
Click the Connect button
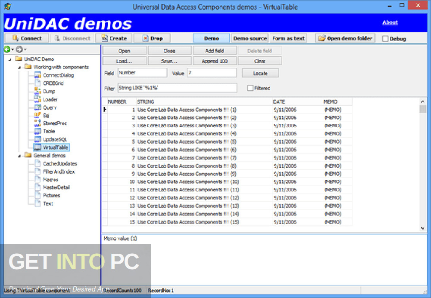[x=27, y=38]
